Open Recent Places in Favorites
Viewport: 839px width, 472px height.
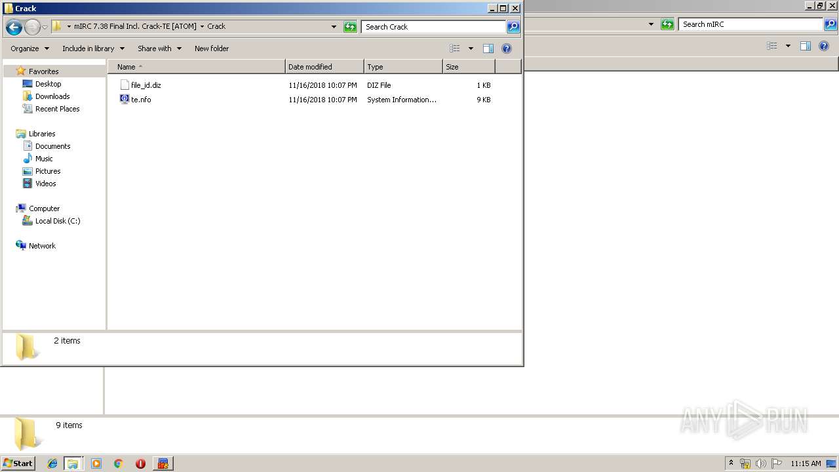coord(57,109)
